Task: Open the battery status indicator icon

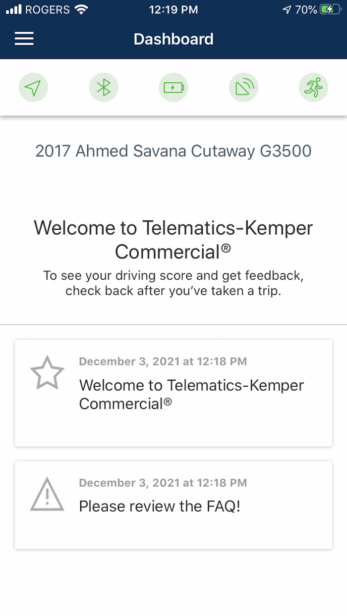Action: pyautogui.click(x=173, y=87)
